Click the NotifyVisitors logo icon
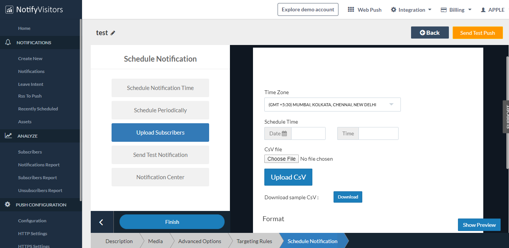 [9, 9]
